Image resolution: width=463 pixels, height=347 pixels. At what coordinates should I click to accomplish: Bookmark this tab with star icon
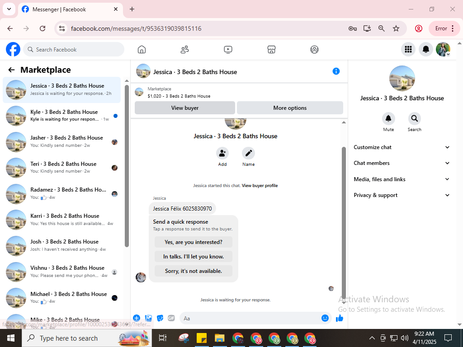tap(396, 28)
